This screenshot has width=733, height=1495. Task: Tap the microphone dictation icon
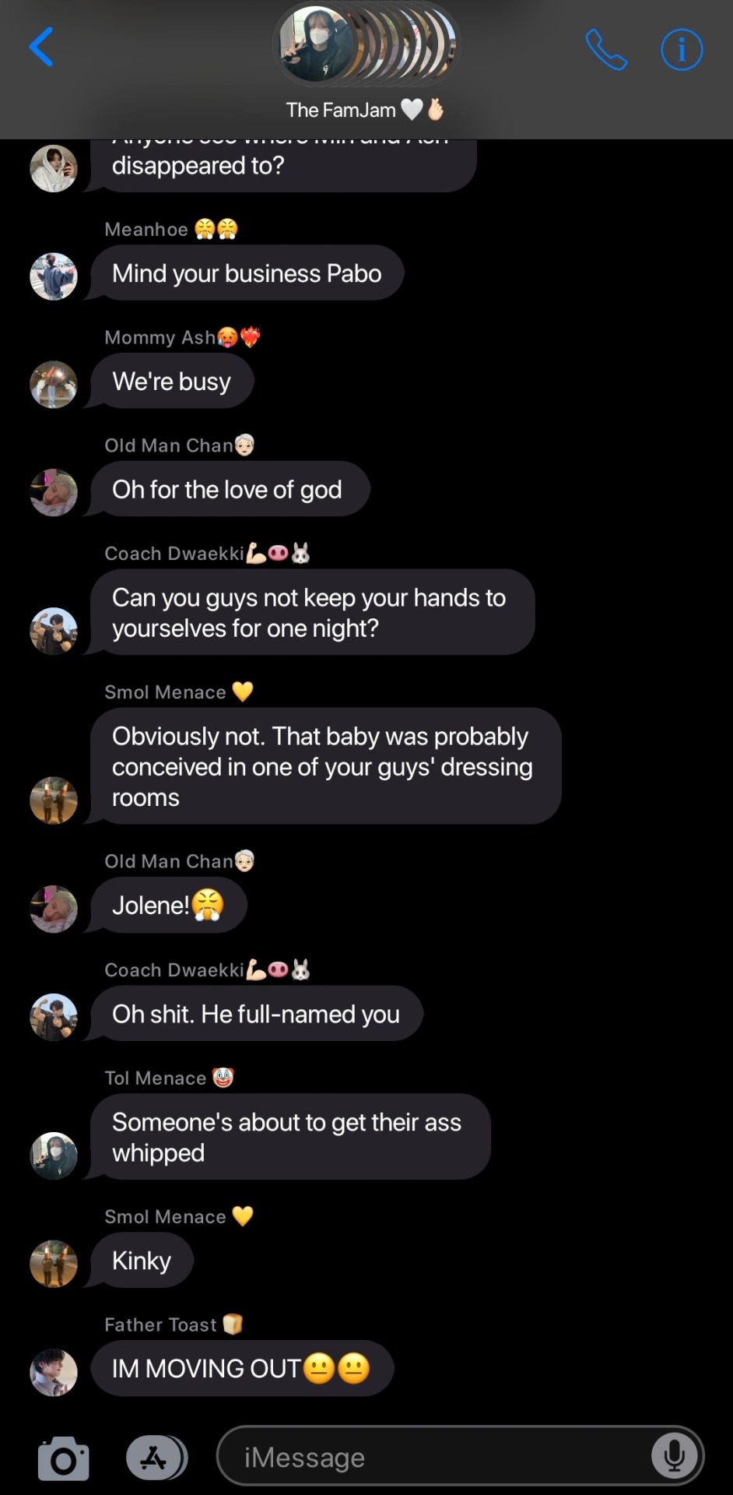(x=674, y=1456)
